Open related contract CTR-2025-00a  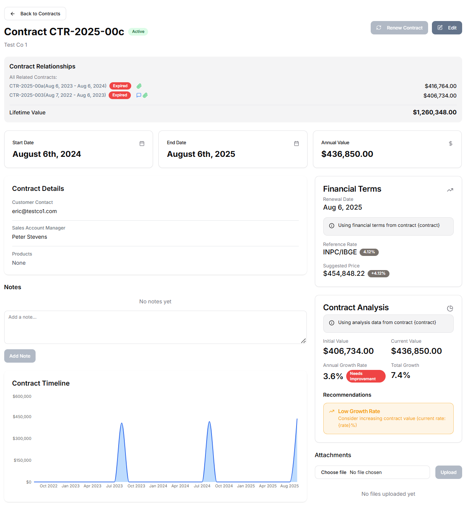point(58,86)
